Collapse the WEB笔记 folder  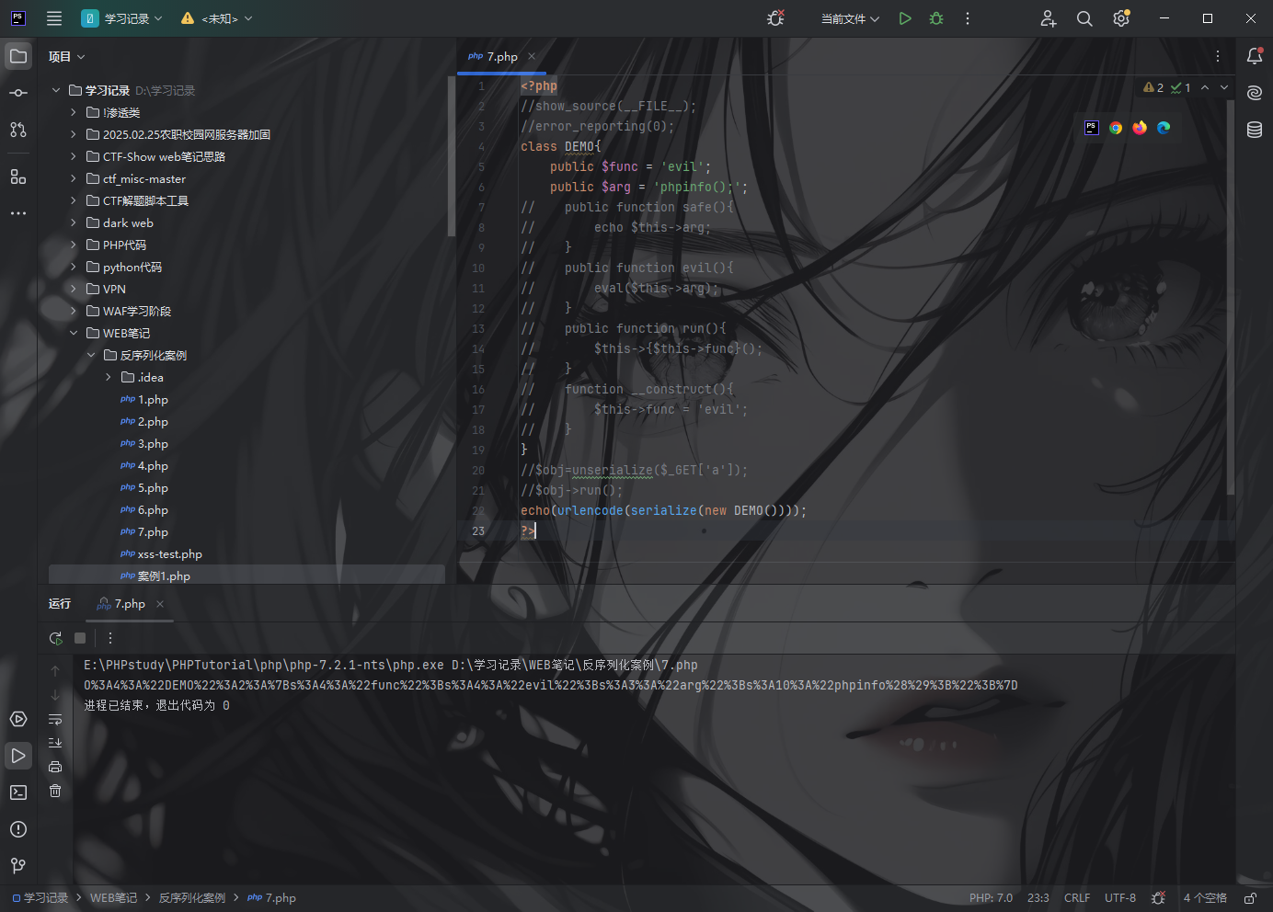click(74, 333)
